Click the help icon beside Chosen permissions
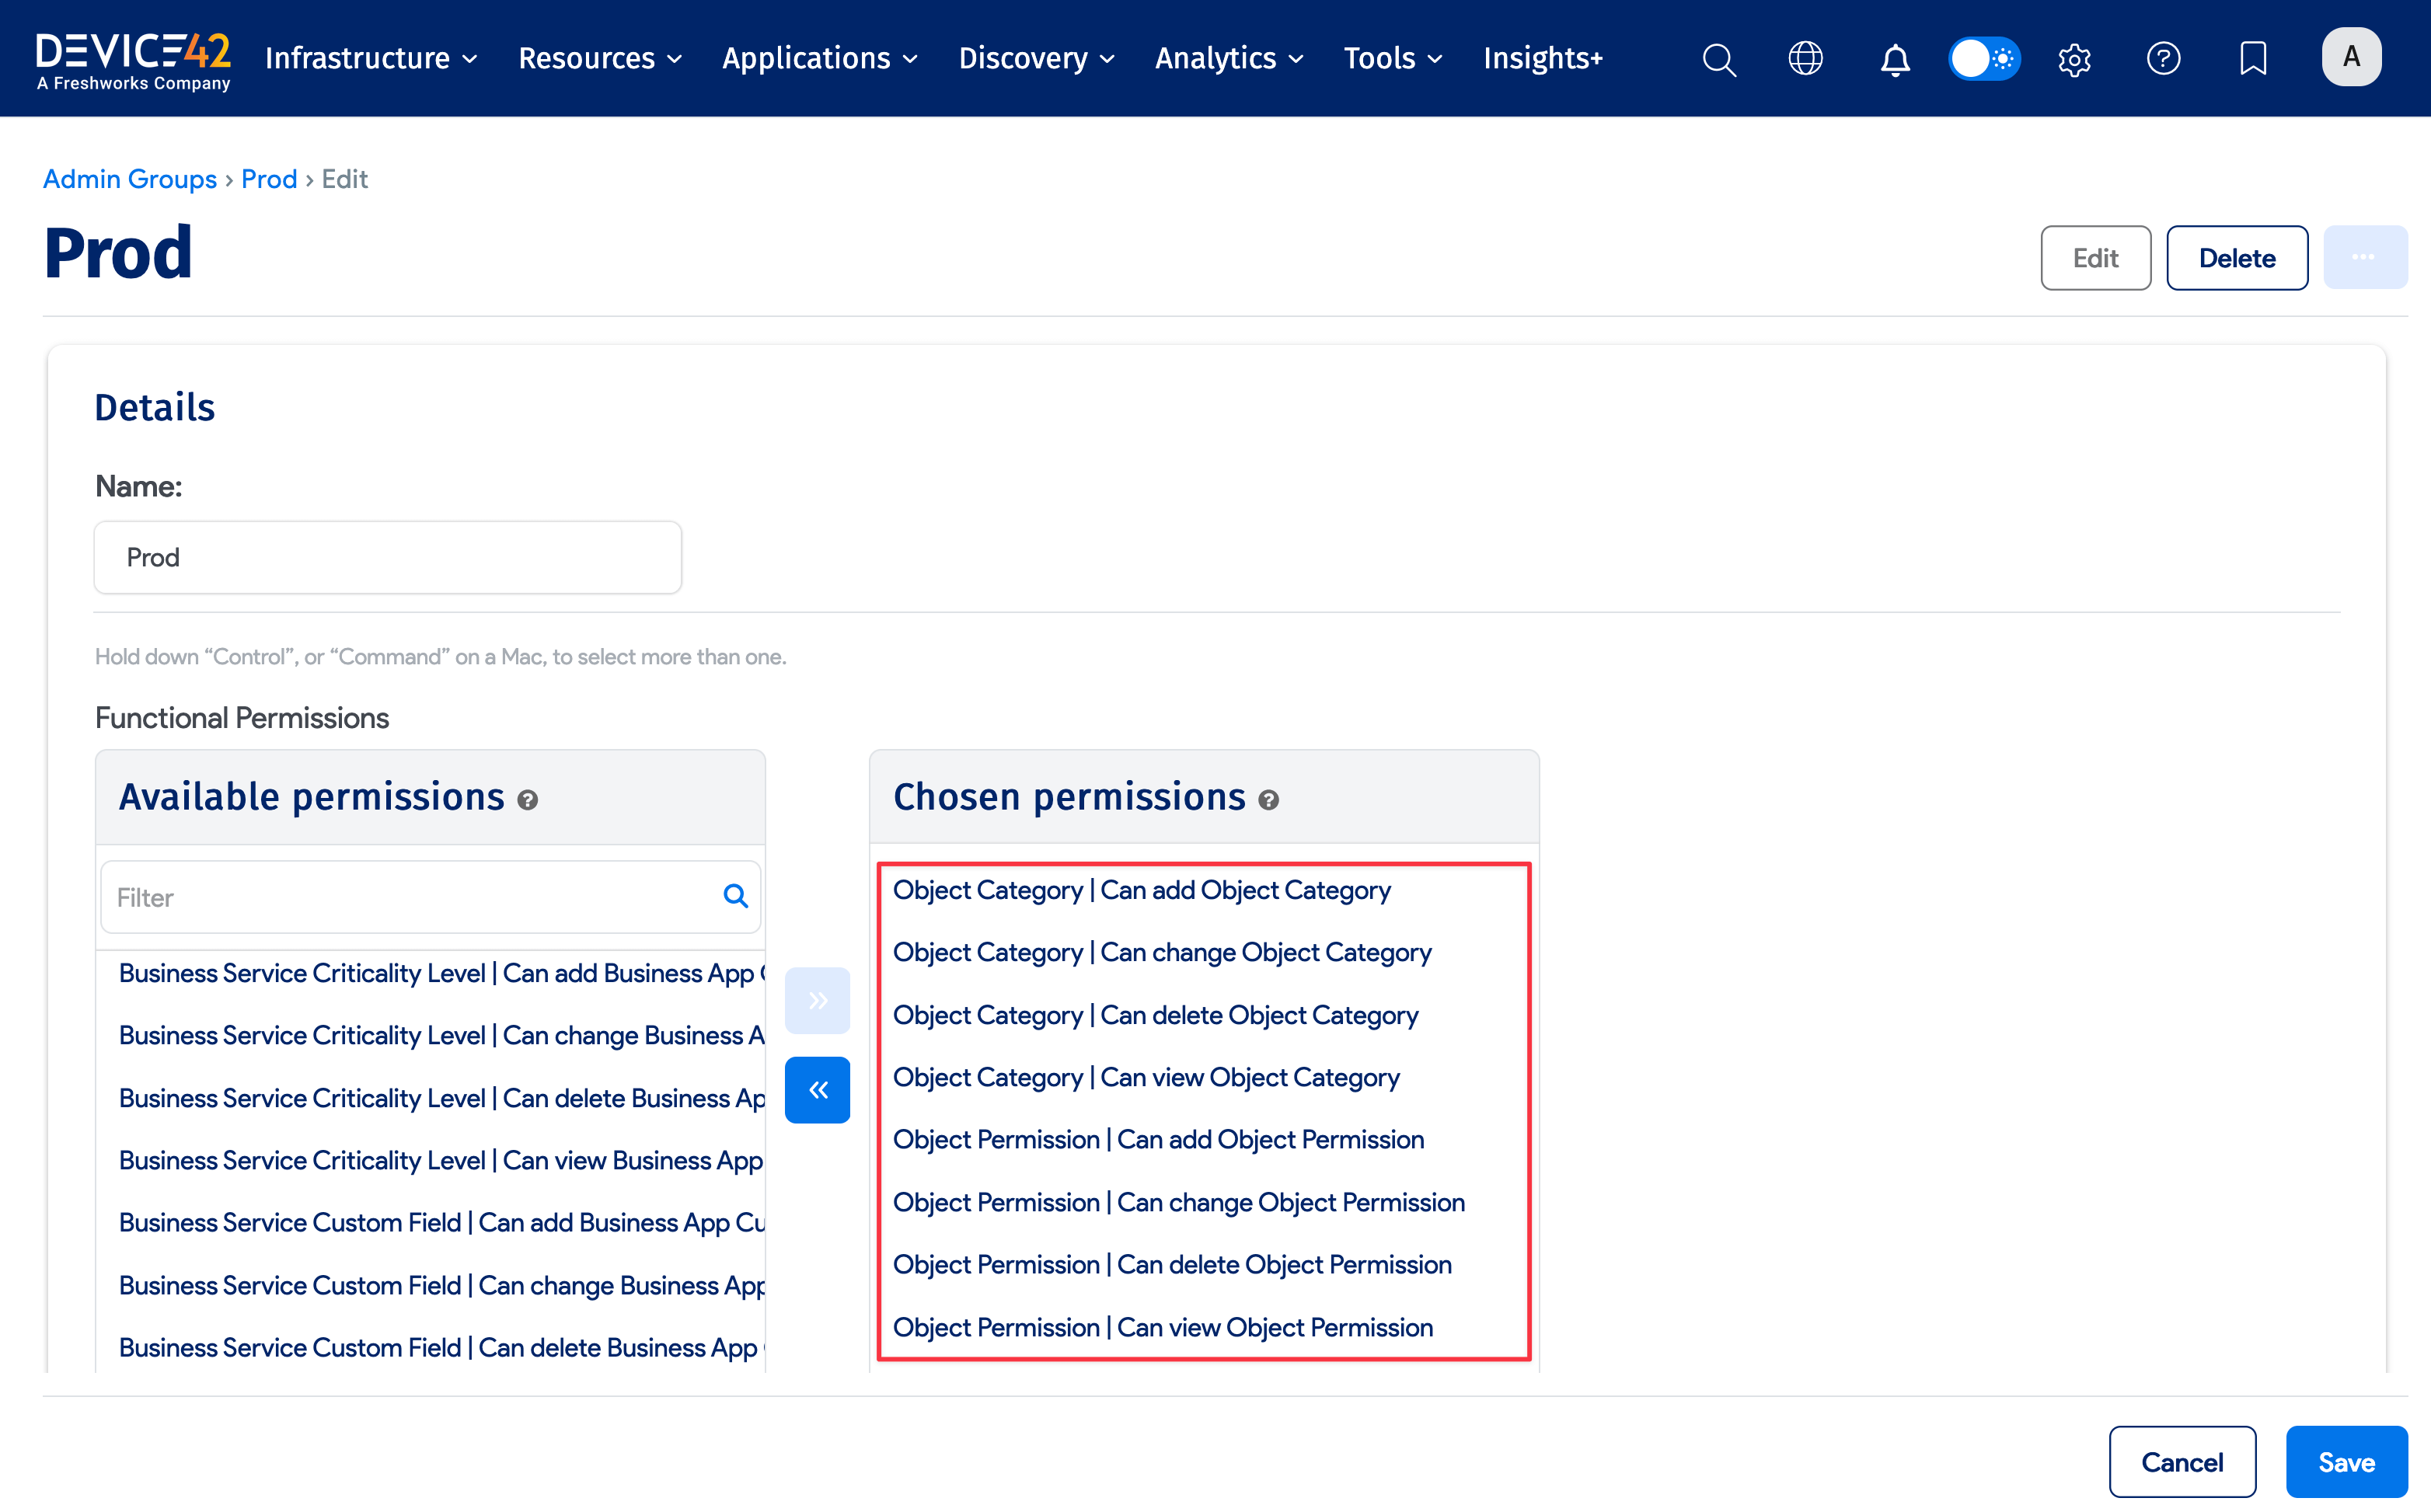Viewport: 2431px width, 1512px height. tap(1269, 800)
